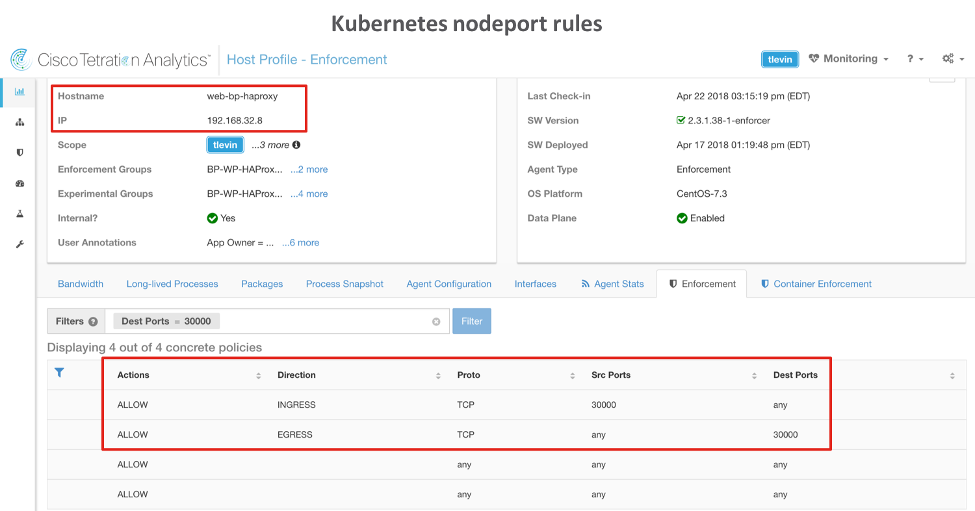Screen dimensions: 975x511
Task: Open the help question mark dropdown
Action: [915, 59]
